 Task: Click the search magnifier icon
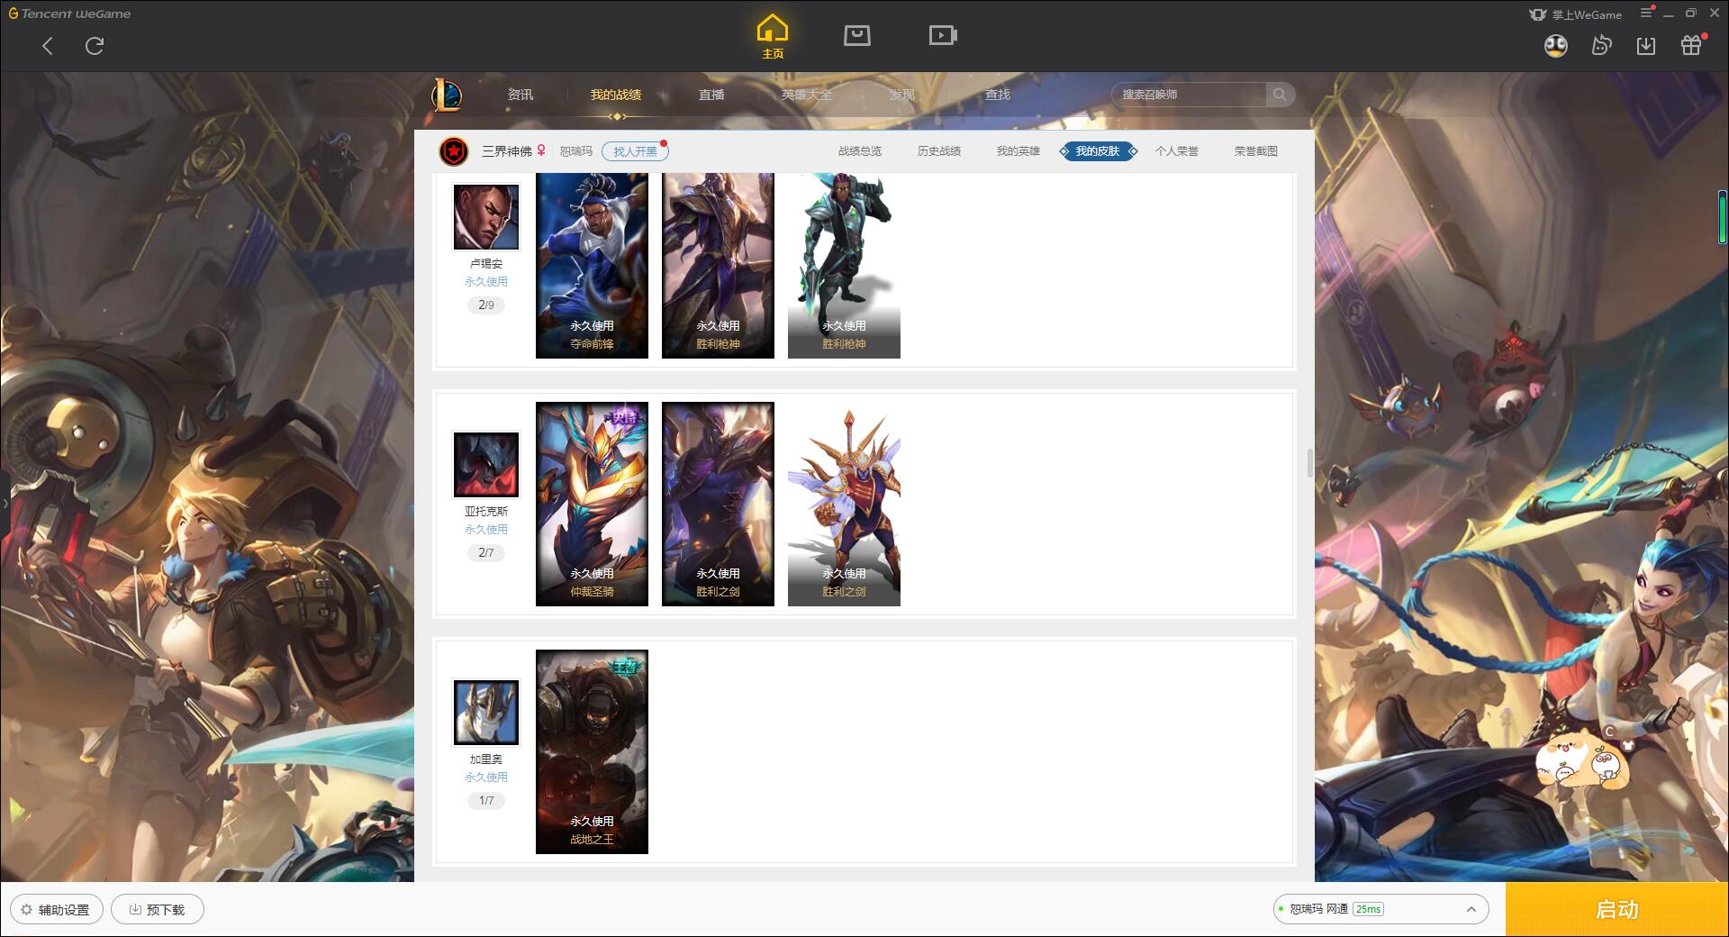point(1279,95)
